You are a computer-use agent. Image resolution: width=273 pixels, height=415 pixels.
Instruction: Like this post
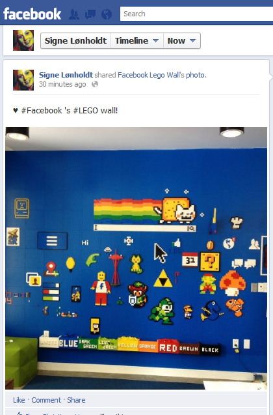(19, 400)
